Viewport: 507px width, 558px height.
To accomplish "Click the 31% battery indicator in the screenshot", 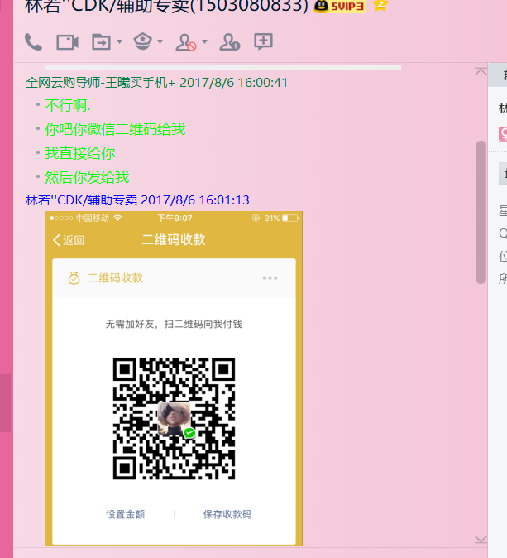I will click(281, 218).
